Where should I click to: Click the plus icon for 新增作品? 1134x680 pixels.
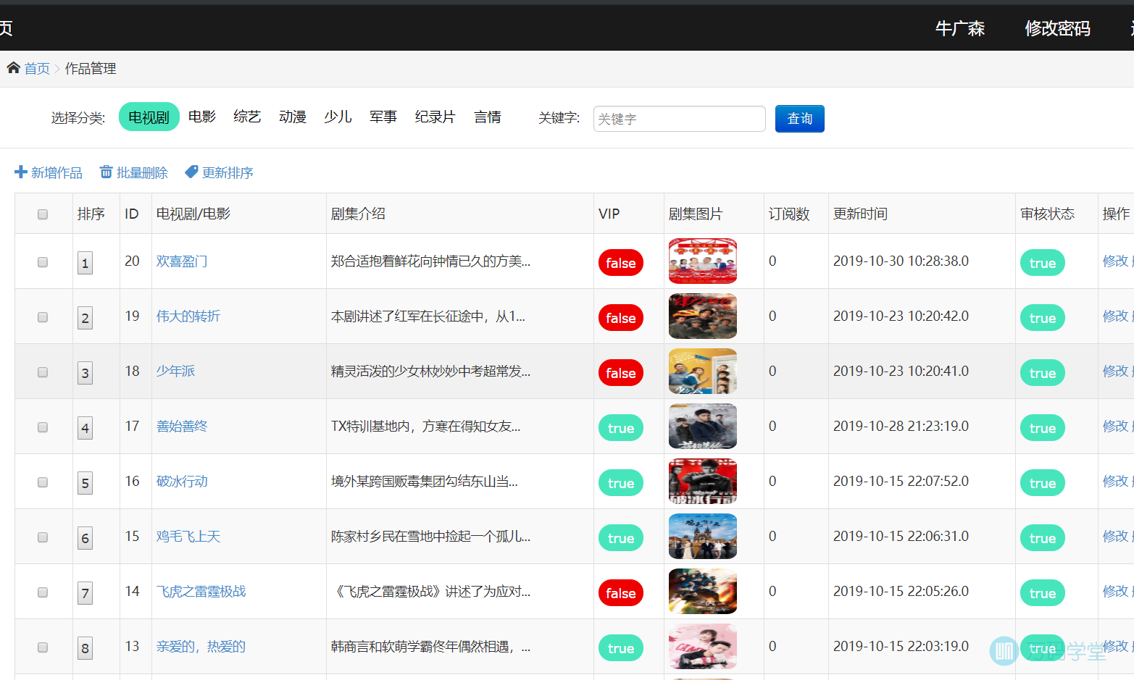[x=21, y=172]
